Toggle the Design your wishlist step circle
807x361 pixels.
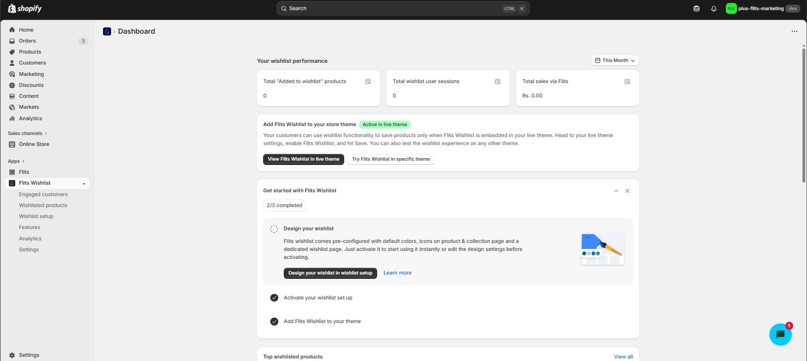(274, 229)
